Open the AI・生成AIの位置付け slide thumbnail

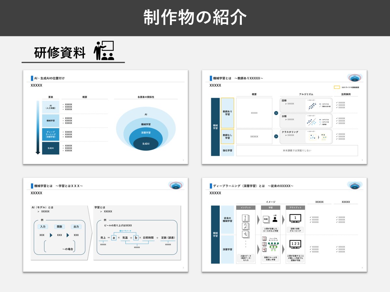(105, 117)
